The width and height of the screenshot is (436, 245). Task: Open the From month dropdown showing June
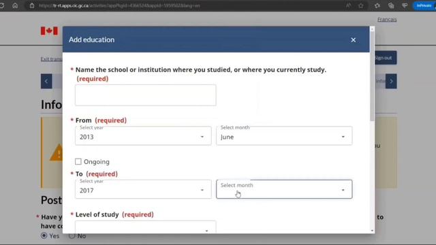284,136
